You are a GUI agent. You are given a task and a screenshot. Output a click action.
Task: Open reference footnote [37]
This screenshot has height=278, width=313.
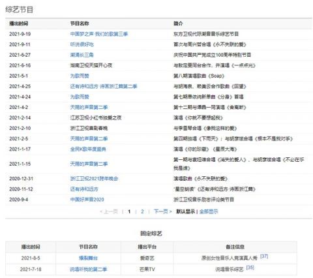[264, 256]
